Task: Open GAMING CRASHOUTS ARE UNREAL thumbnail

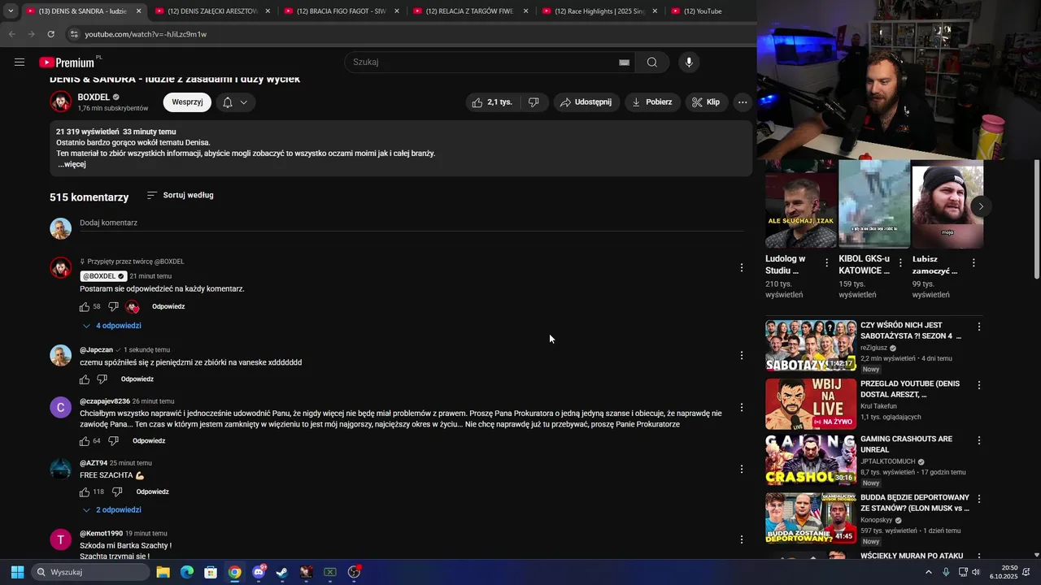Action: coord(811,460)
